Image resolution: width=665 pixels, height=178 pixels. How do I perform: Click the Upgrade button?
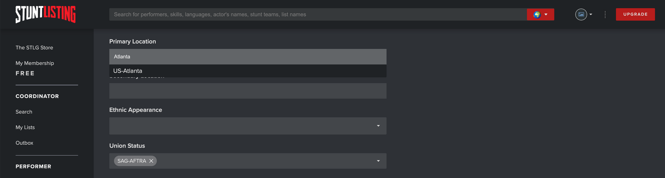(635, 15)
